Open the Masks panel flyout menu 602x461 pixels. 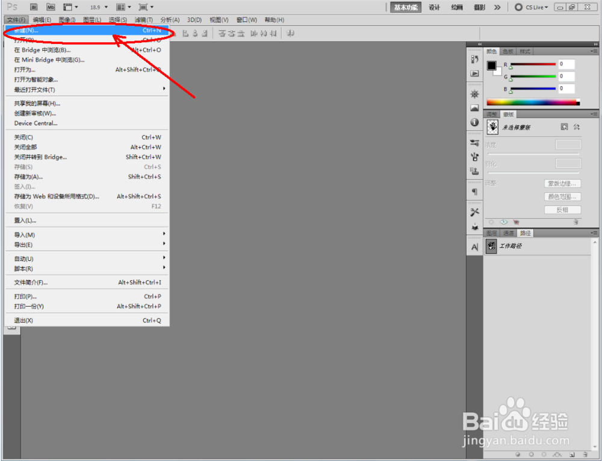tap(594, 114)
